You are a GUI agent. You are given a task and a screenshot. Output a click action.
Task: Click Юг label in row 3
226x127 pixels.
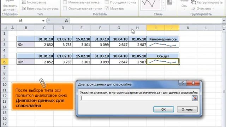26,45
